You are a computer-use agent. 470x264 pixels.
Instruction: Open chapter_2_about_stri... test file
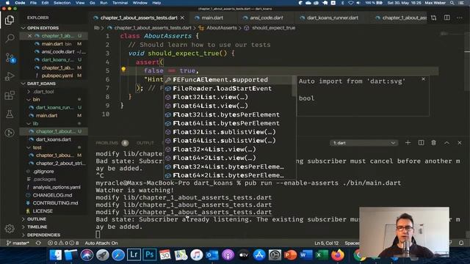click(60, 163)
